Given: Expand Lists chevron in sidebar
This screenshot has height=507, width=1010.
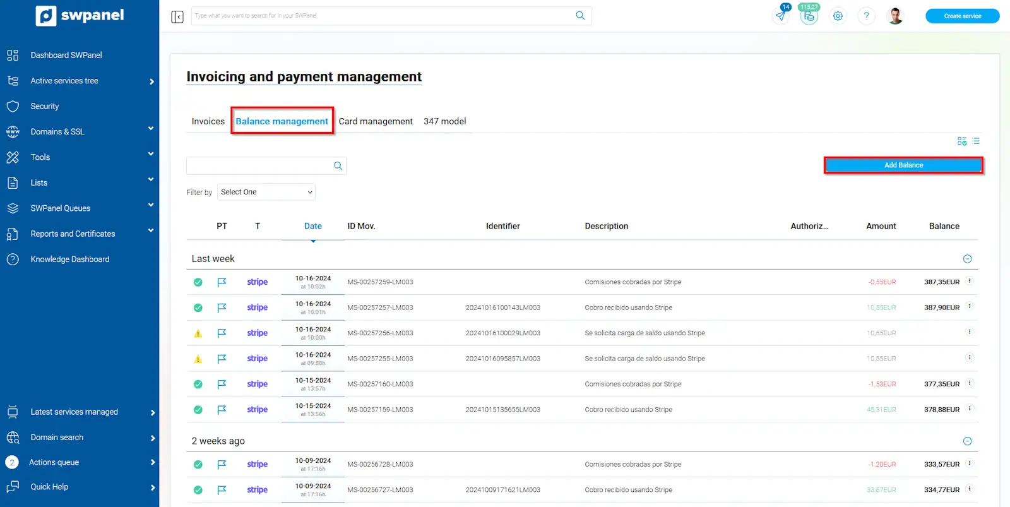Looking at the screenshot, I should [x=151, y=180].
